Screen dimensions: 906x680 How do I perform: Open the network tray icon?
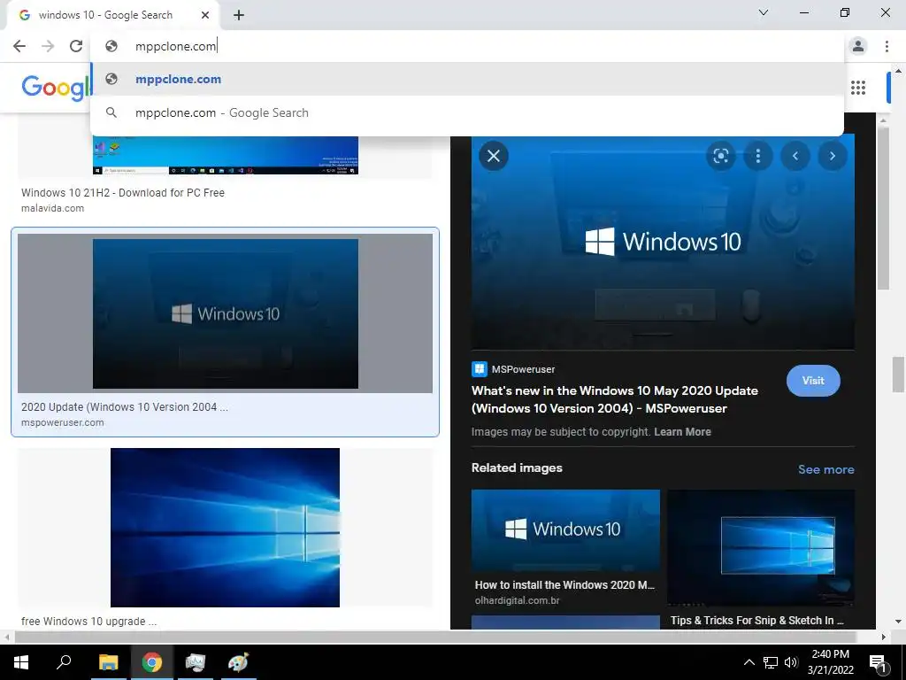(771, 662)
